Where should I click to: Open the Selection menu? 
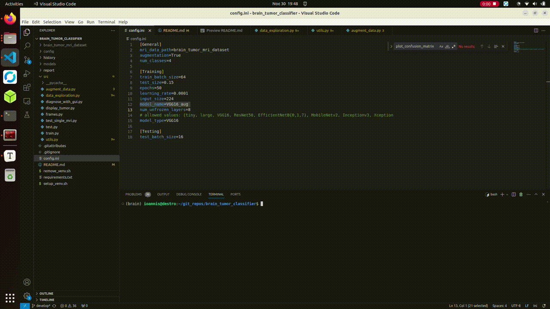click(x=52, y=22)
